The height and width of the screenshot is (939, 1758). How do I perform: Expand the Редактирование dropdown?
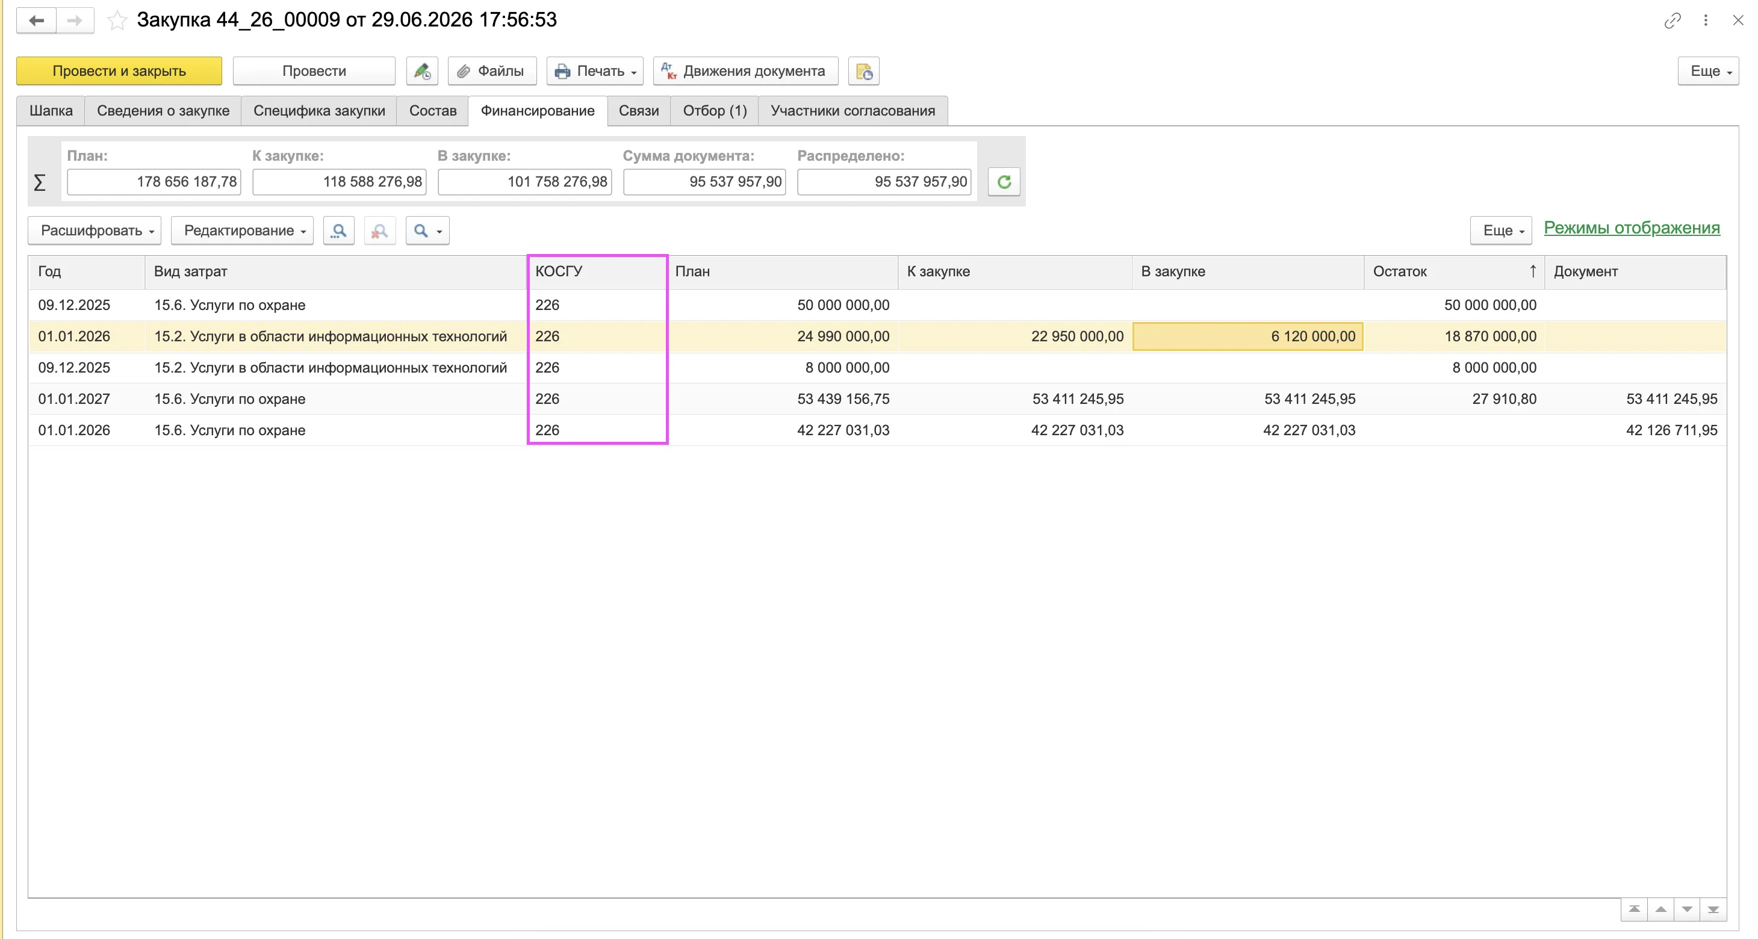[x=242, y=231]
